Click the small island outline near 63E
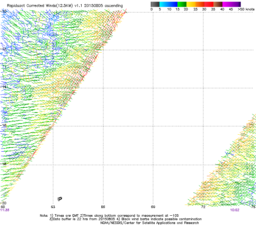The width and height of the screenshot is (256, 225). (60, 199)
